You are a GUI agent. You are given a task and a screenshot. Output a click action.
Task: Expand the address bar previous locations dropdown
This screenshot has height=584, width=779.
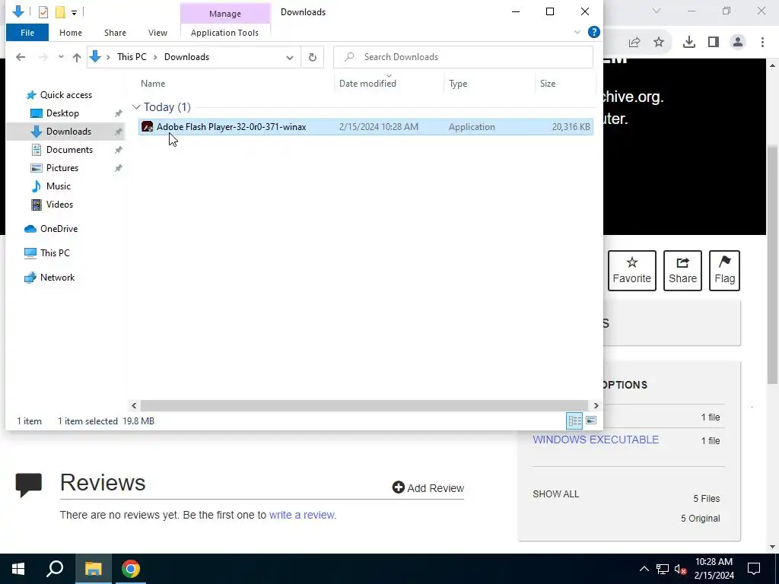click(x=290, y=57)
